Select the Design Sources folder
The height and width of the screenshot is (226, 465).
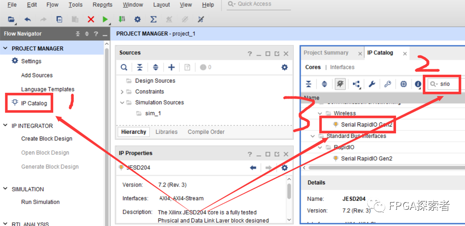155,81
